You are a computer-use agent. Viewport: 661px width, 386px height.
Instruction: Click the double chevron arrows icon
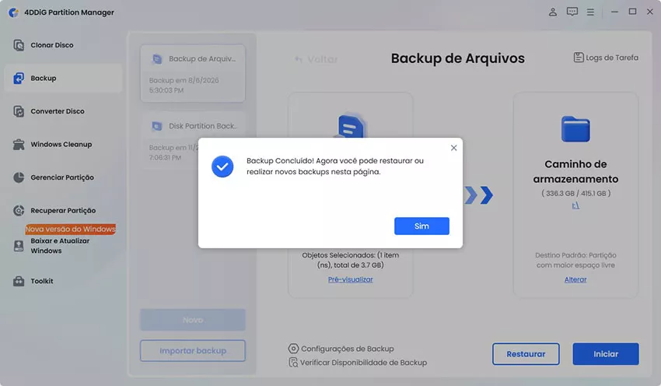478,195
